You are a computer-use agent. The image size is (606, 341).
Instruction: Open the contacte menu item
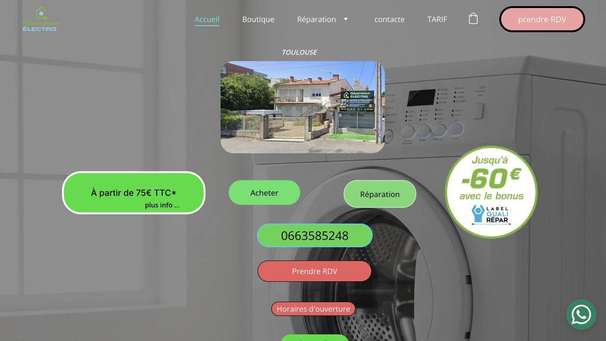[x=389, y=19]
